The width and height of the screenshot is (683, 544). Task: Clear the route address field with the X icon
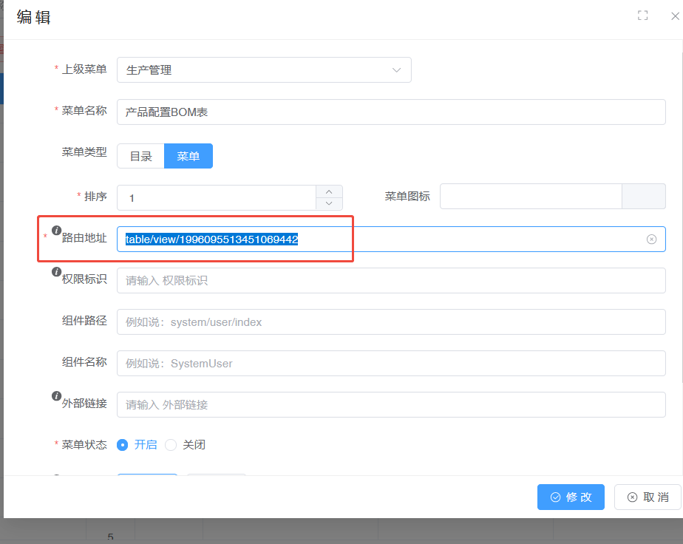coord(651,239)
